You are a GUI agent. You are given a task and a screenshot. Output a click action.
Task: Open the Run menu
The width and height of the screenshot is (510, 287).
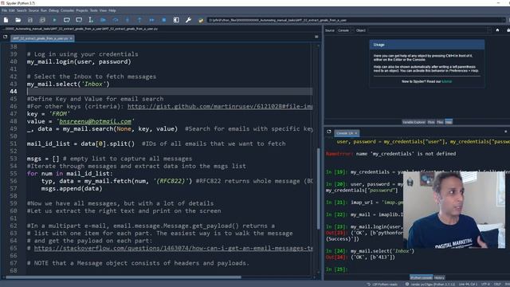44,10
